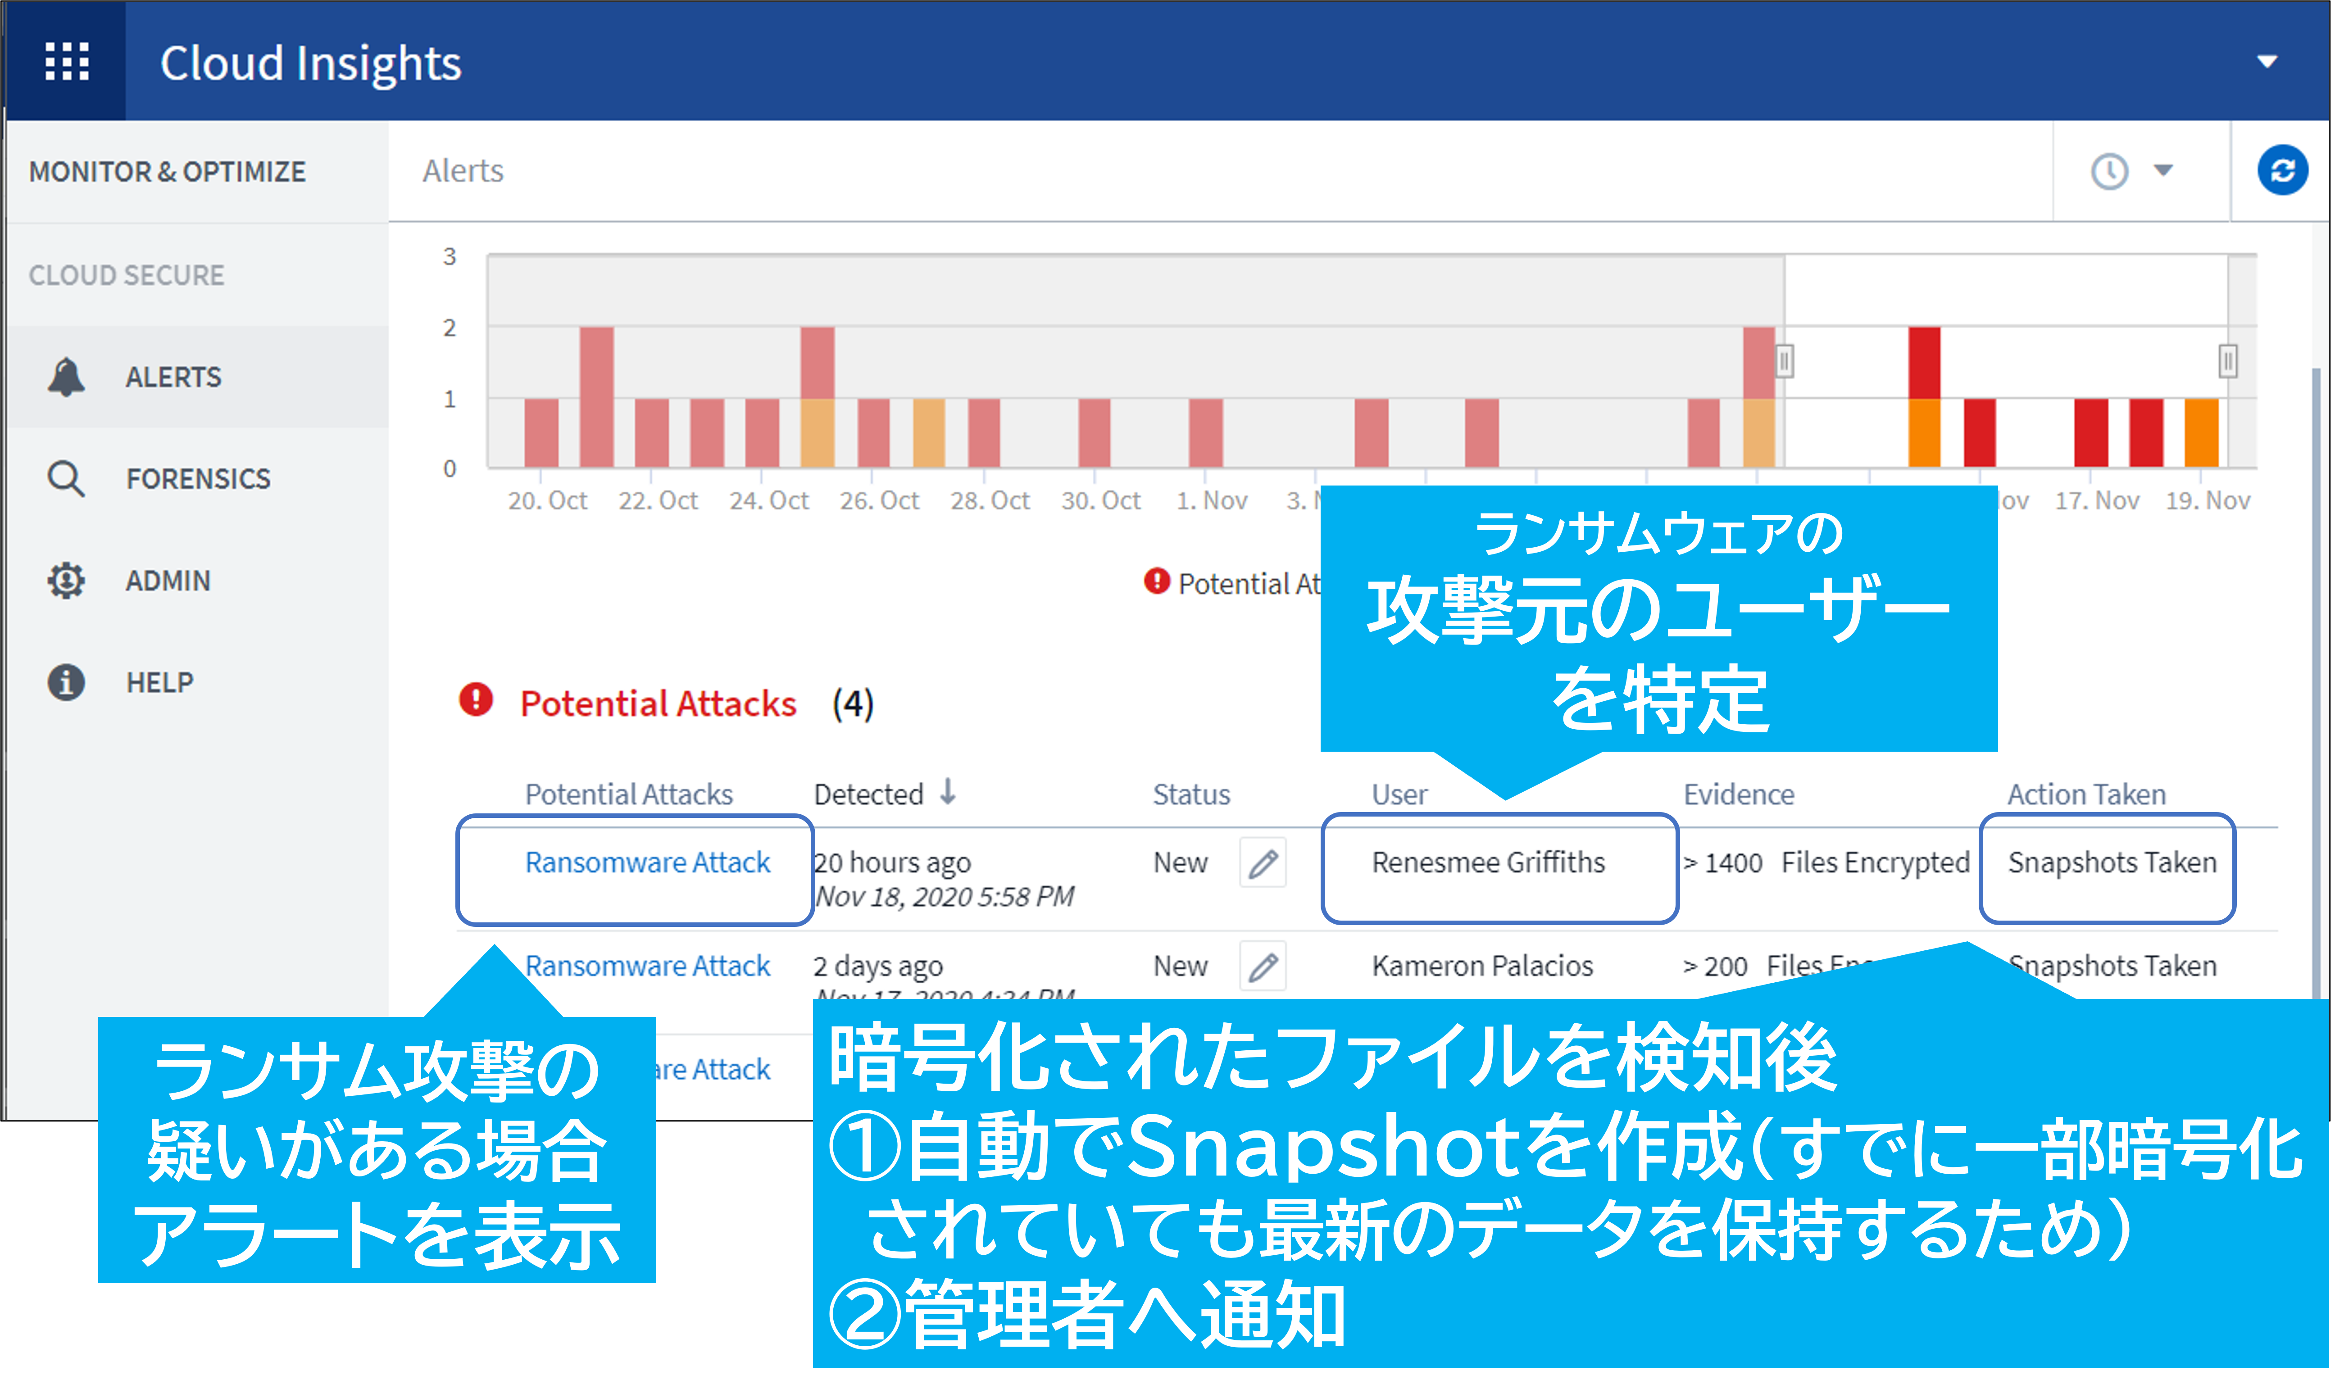Open first Ransomware Attack from 20 hours ago

[647, 862]
